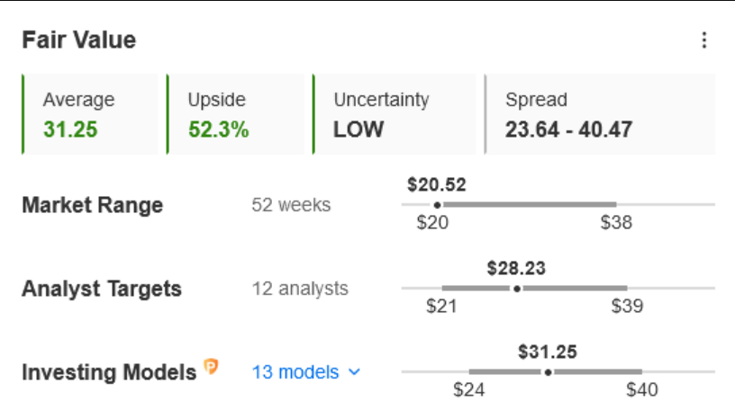Click the Fair Value heading
The width and height of the screenshot is (735, 419).
coord(78,40)
